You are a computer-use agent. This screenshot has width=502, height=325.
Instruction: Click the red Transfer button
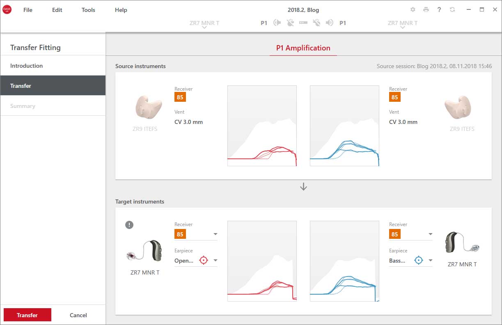point(28,315)
